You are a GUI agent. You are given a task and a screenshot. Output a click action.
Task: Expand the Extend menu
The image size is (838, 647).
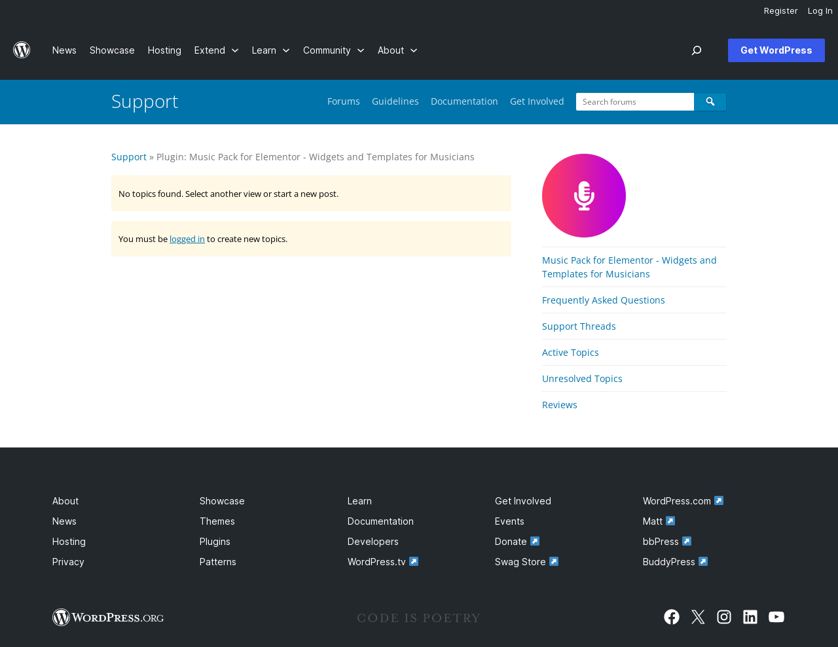[x=217, y=50]
